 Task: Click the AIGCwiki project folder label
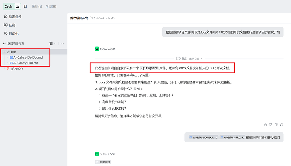(99, 18)
